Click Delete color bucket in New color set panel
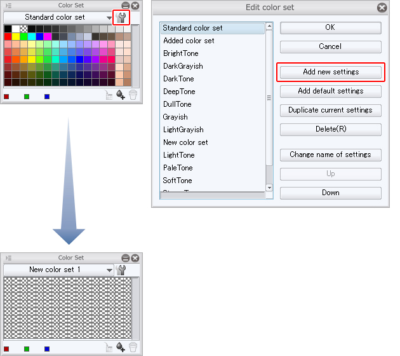The width and height of the screenshot is (400, 356). (x=133, y=347)
